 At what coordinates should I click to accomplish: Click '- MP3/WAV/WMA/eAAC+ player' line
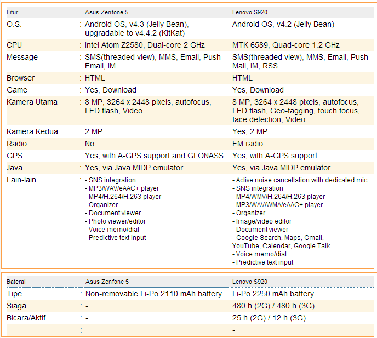point(277,205)
